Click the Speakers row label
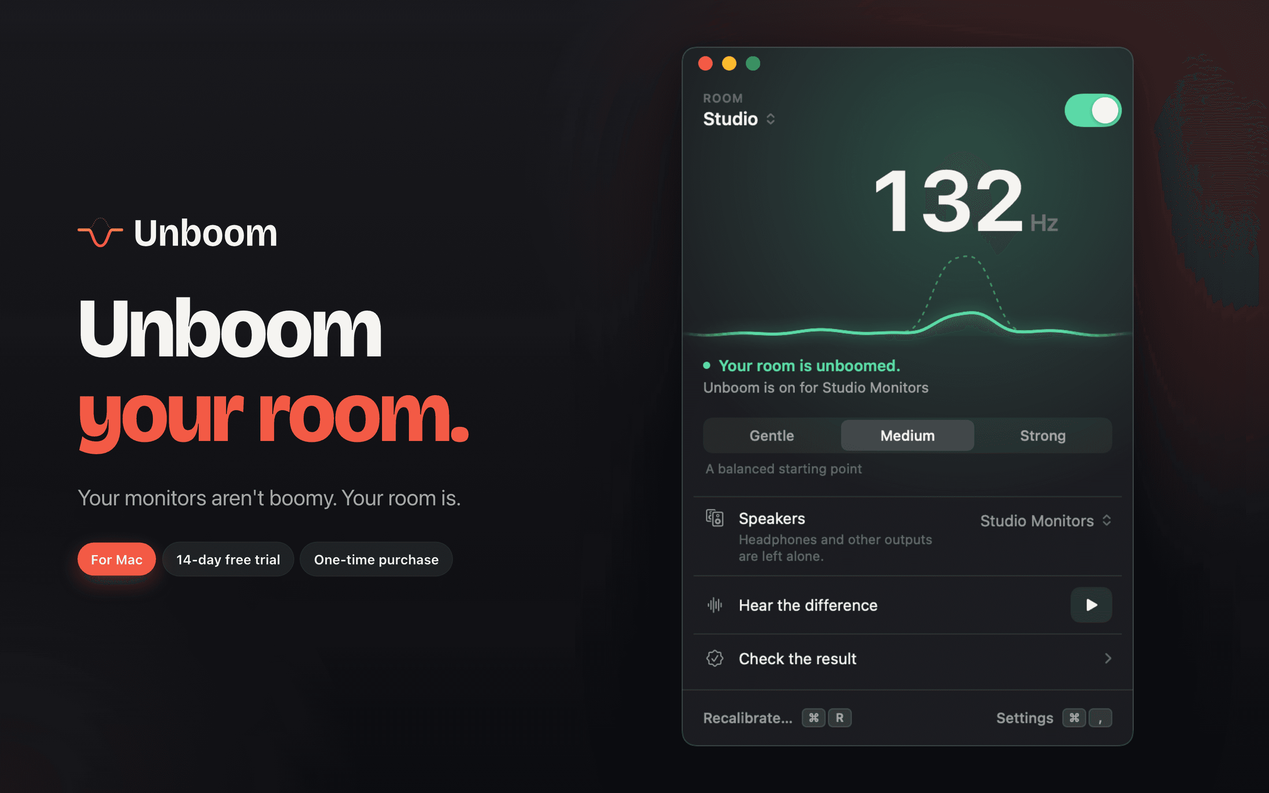 pos(772,519)
